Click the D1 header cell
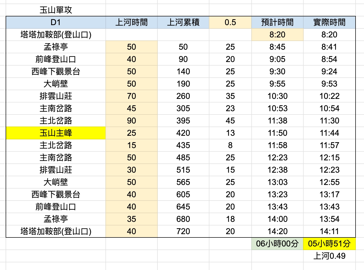Viewport: 364px width, 270px height. [x=56, y=22]
